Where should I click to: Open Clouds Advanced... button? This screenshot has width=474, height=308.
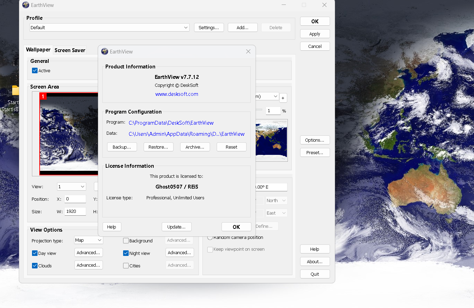[x=89, y=265]
